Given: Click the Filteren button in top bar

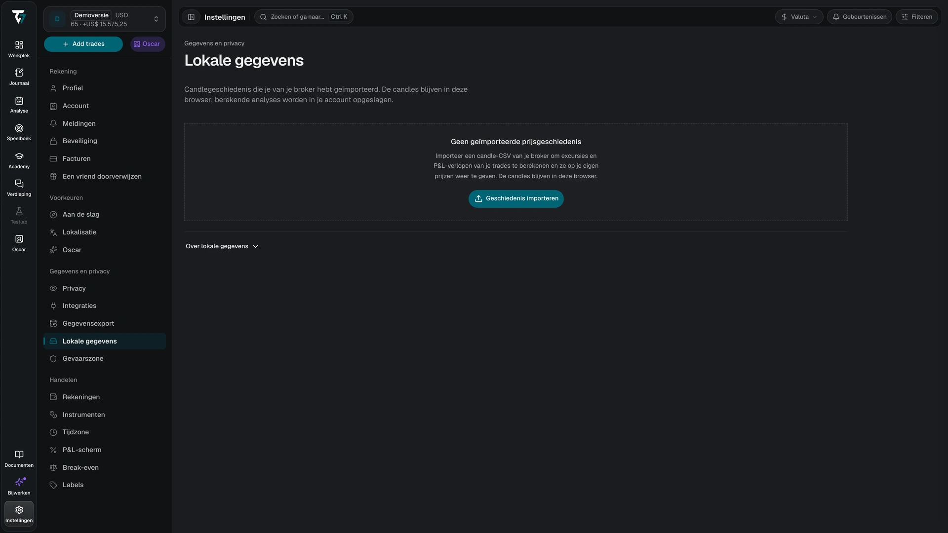Looking at the screenshot, I should pyautogui.click(x=917, y=17).
